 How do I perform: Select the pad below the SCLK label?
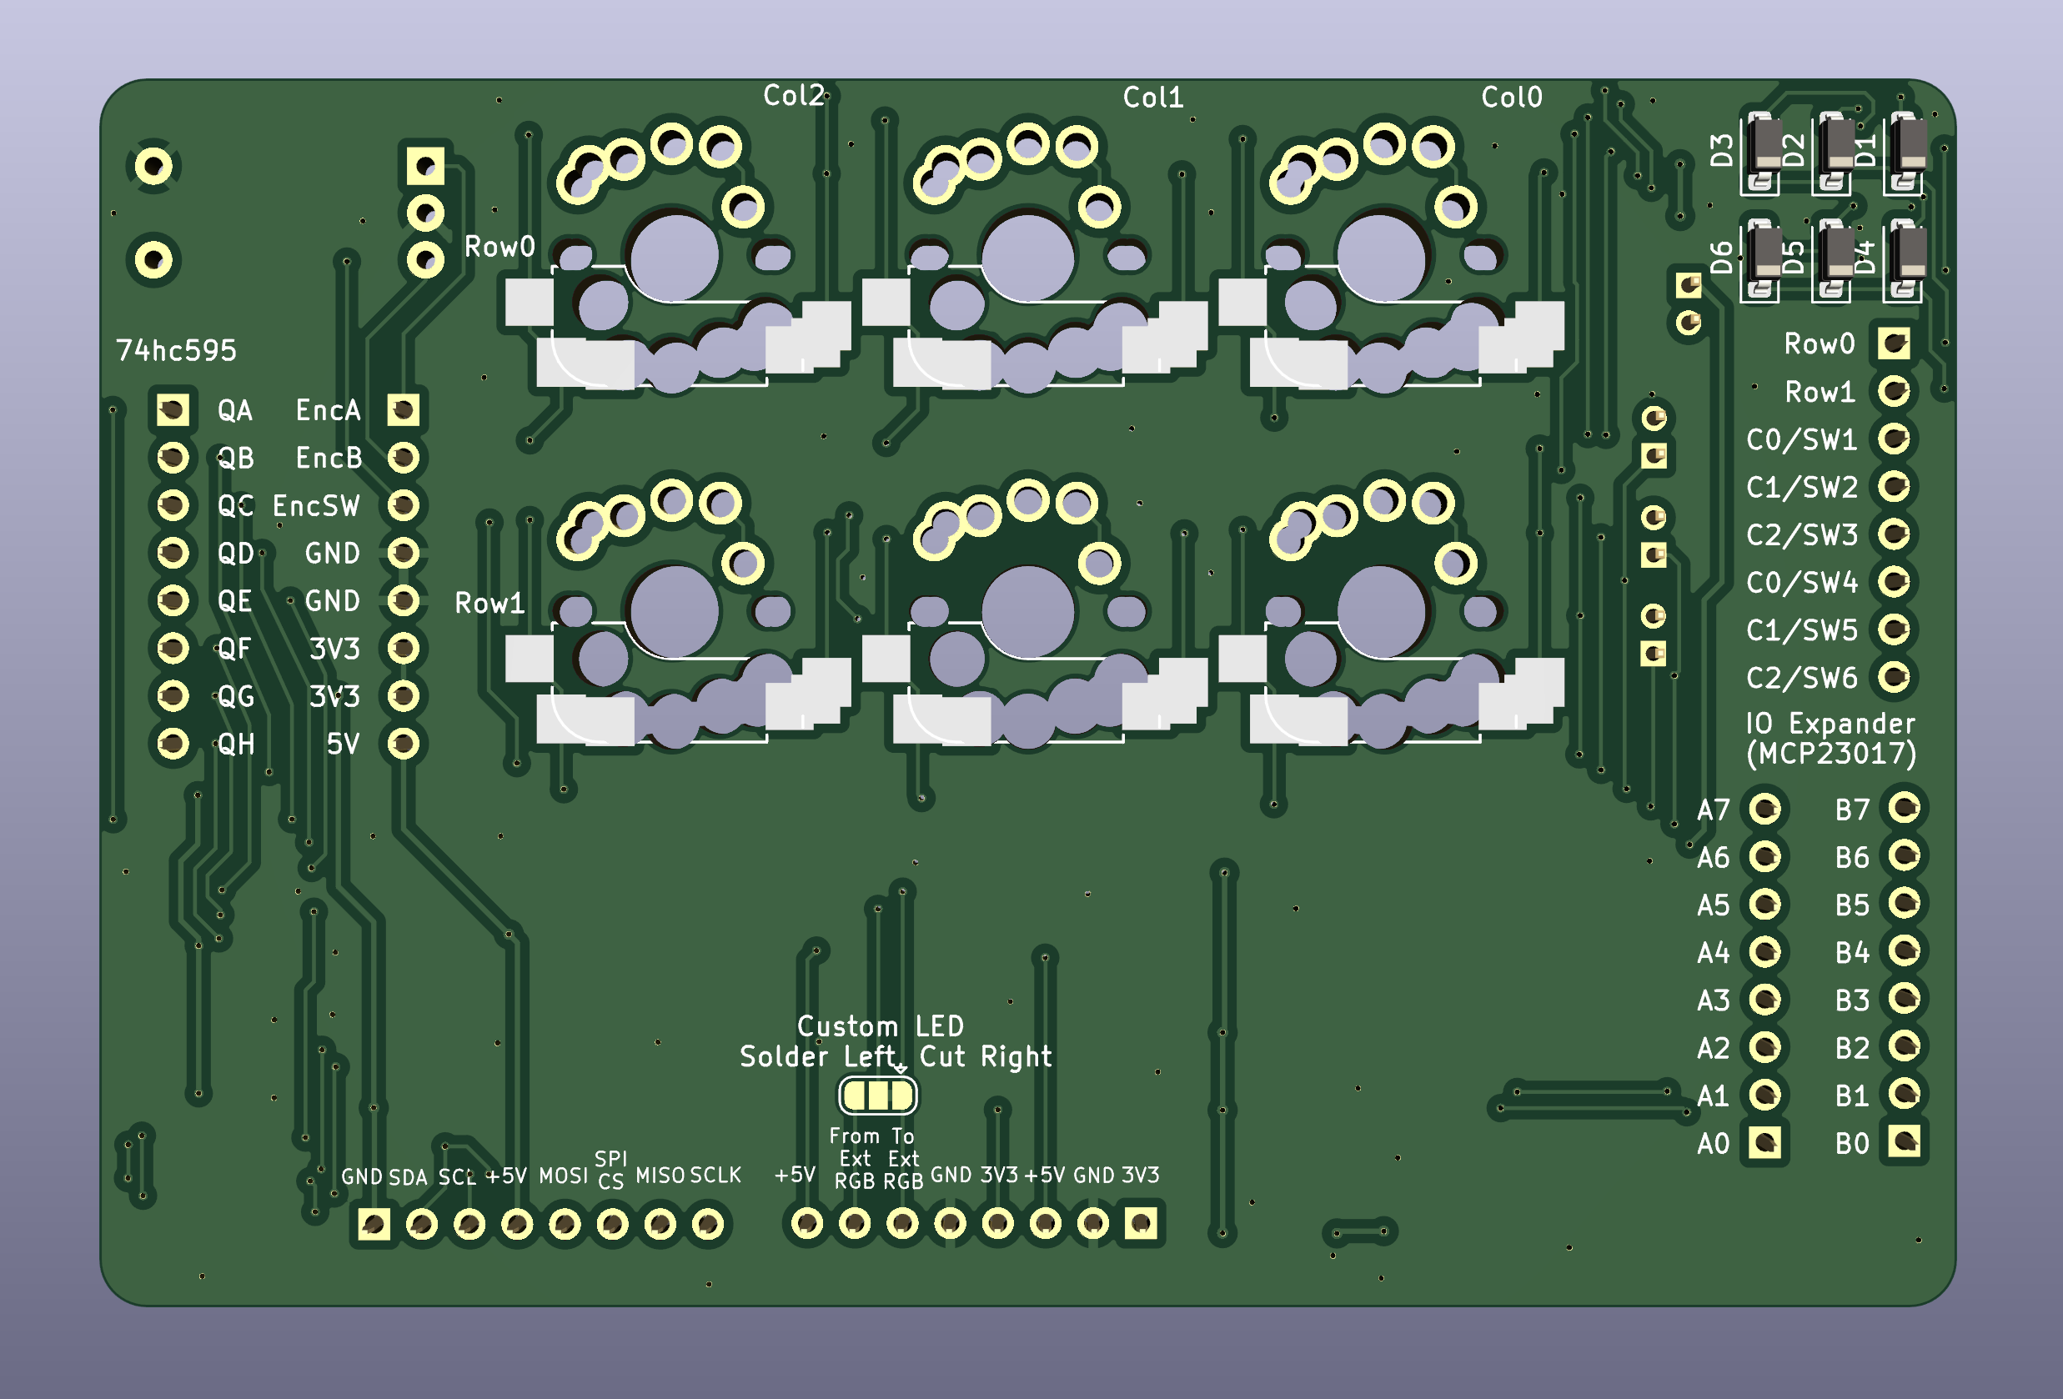(709, 1225)
